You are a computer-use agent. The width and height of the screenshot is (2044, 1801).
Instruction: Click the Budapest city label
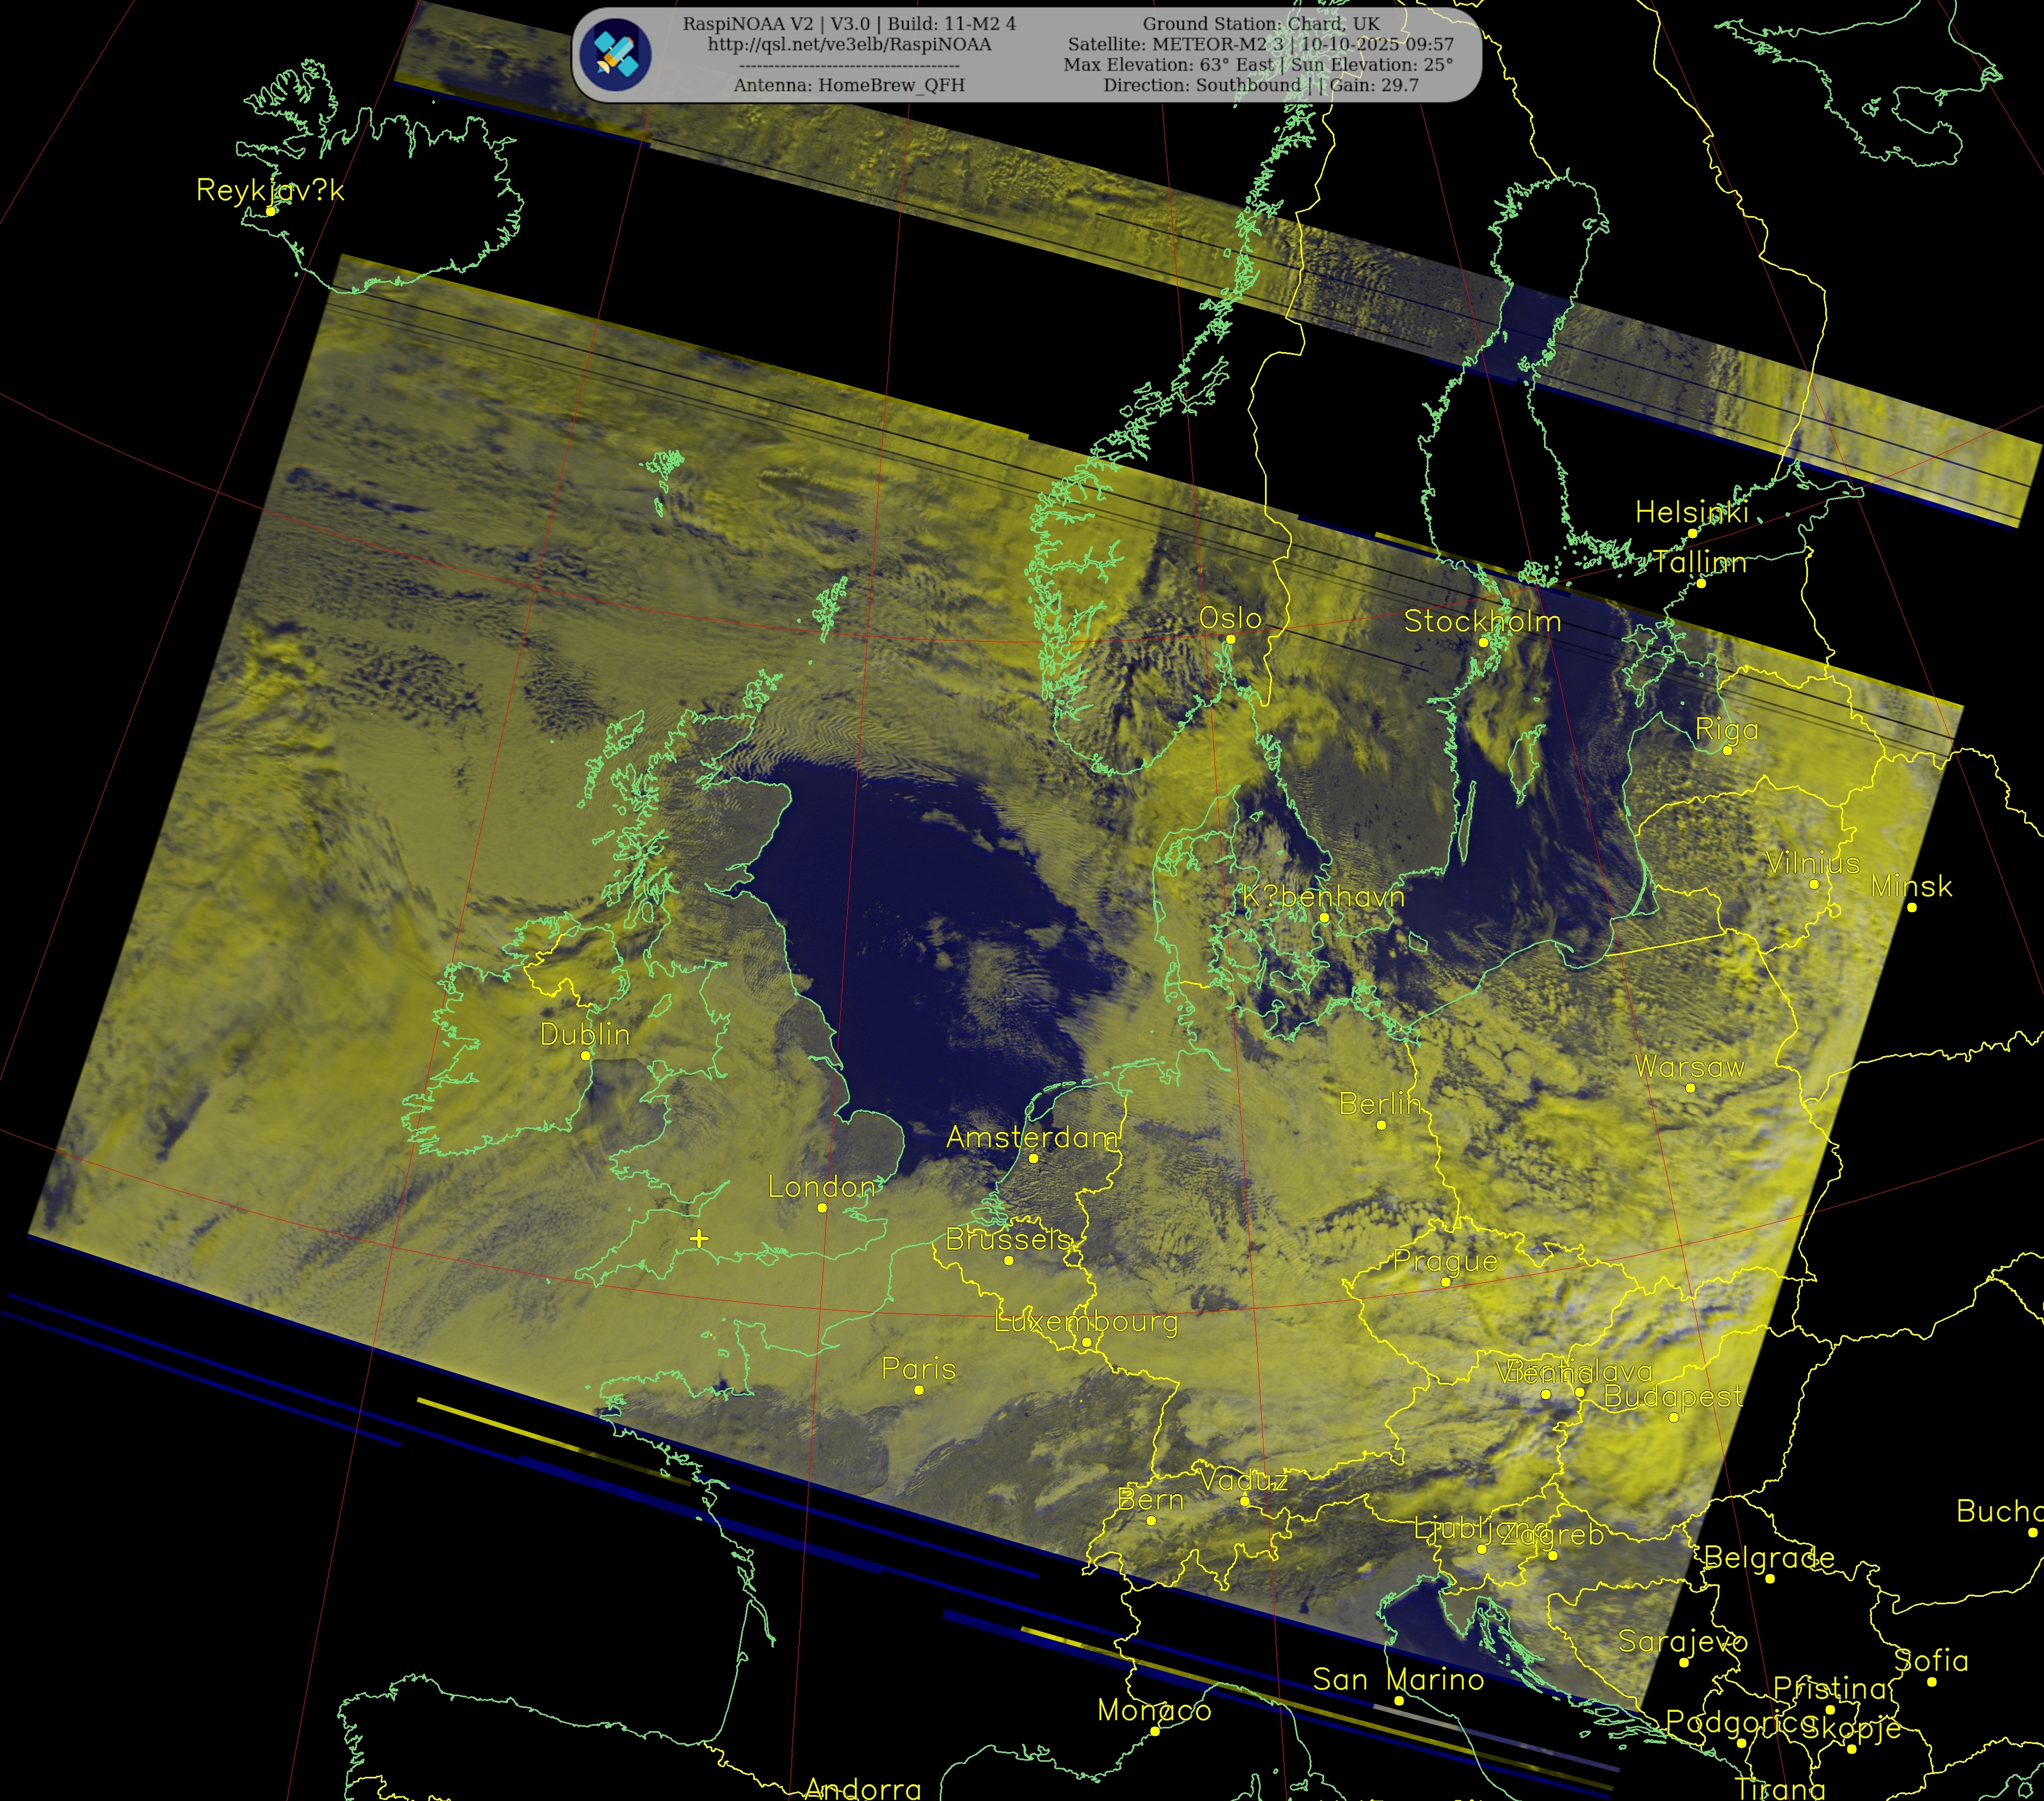click(1673, 1396)
